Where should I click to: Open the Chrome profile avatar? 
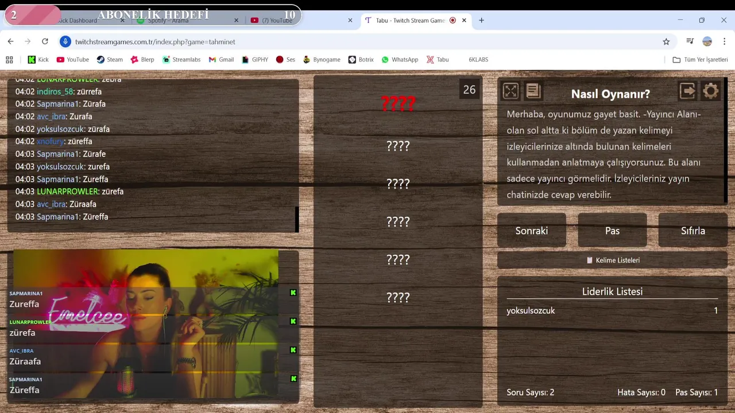707,41
